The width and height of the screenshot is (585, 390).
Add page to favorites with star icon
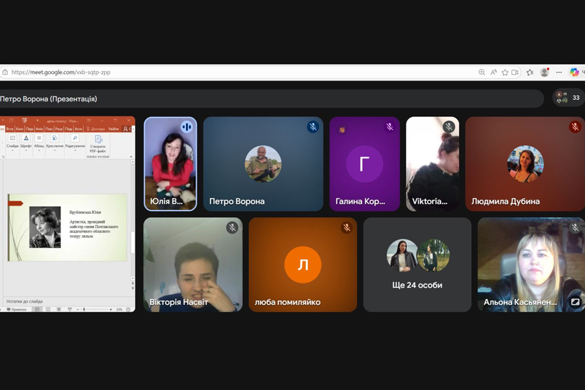(505, 72)
